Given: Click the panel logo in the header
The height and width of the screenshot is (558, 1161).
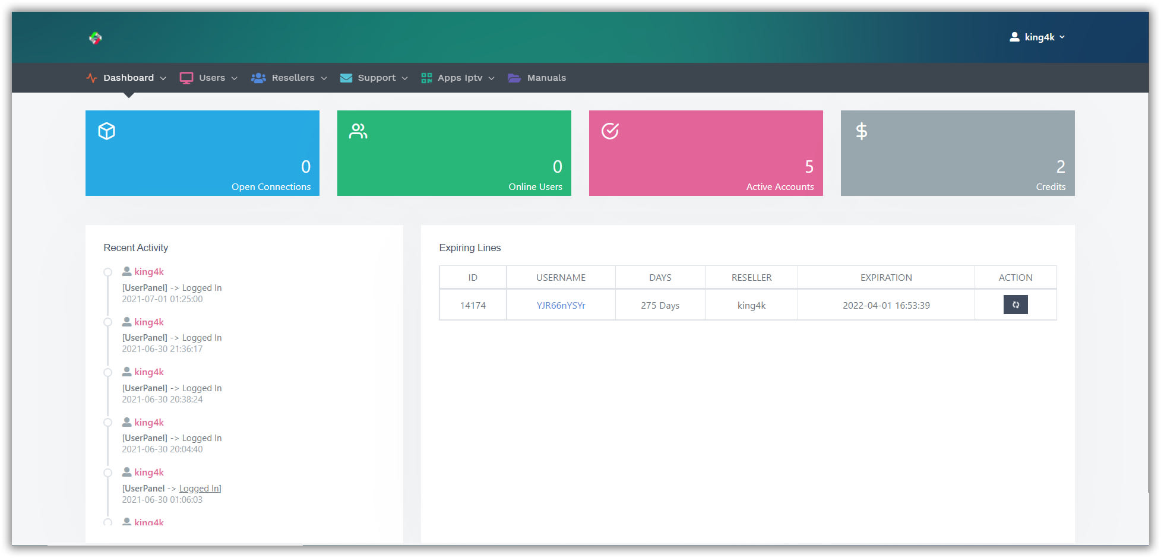Looking at the screenshot, I should (94, 37).
